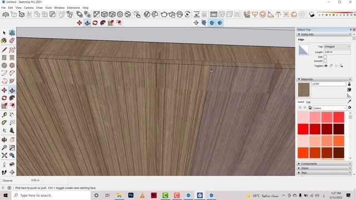This screenshot has width=356, height=200.
Task: Click the materials Details arrow button
Action: (x=349, y=108)
